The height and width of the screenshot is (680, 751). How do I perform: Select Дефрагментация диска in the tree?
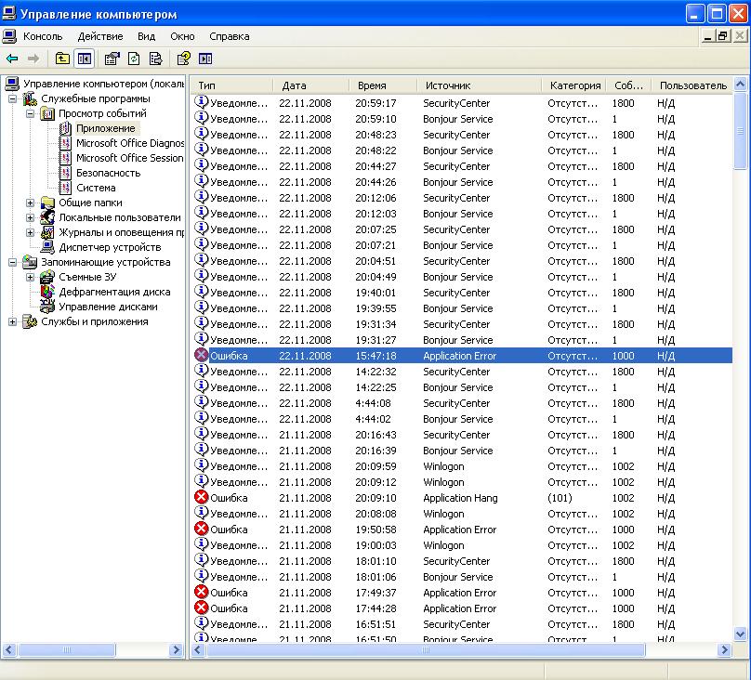click(114, 292)
